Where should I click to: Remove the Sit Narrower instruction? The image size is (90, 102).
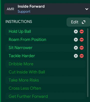(x=82, y=48)
